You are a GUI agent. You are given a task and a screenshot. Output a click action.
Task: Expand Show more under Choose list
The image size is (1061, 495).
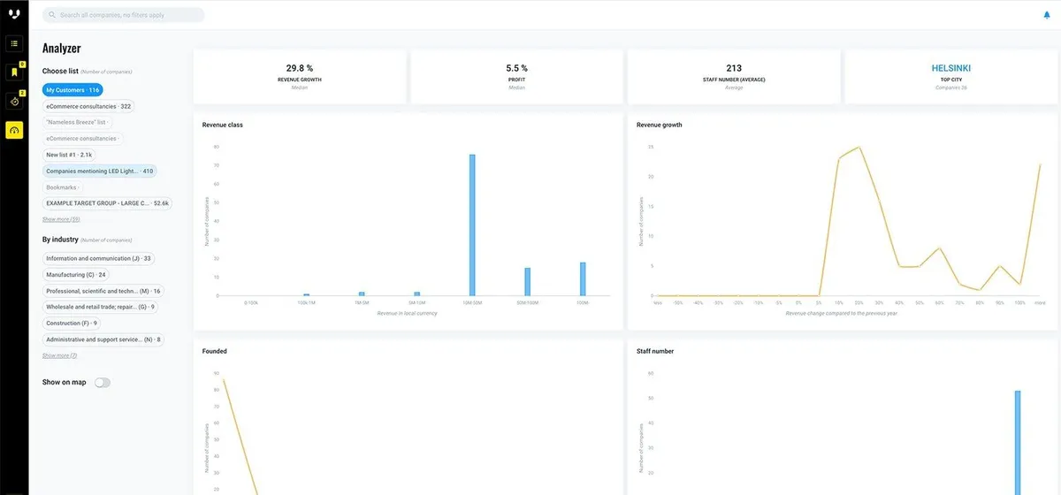[x=61, y=219]
